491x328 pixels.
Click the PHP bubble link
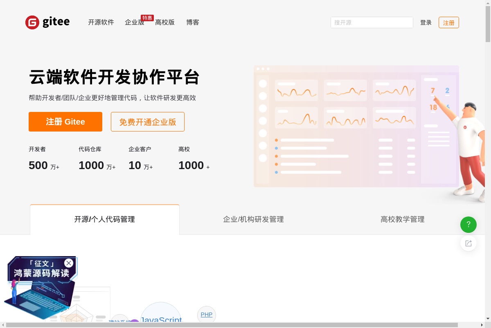207,315
